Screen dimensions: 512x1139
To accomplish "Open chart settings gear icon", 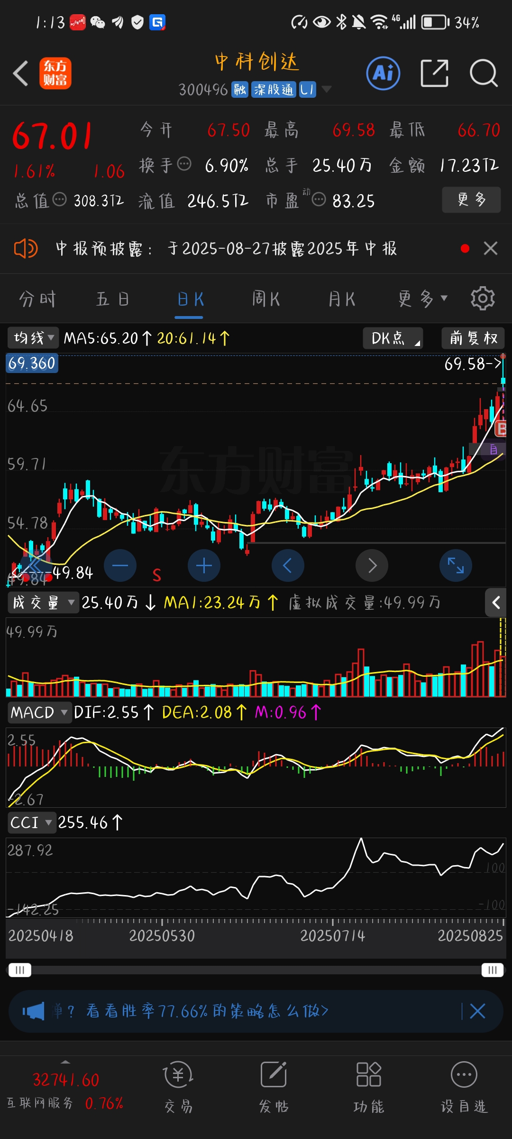I will (483, 299).
